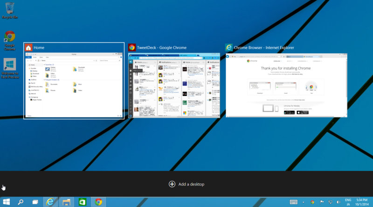Select the Google Chrome desktop shortcut
373x207 pixels.
[10, 41]
